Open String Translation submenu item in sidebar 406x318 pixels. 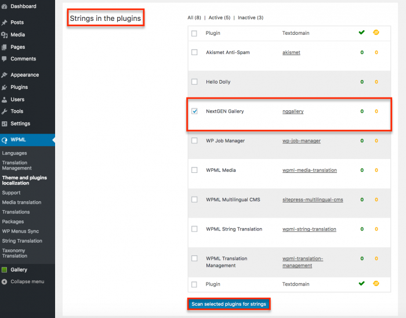tap(22, 241)
